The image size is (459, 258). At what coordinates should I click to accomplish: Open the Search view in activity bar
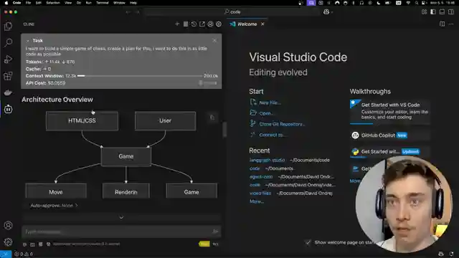8,42
